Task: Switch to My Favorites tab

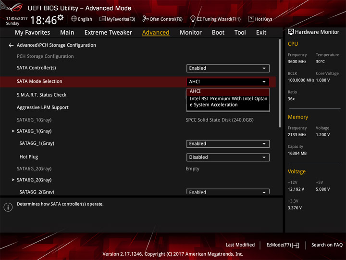Action: (x=33, y=33)
